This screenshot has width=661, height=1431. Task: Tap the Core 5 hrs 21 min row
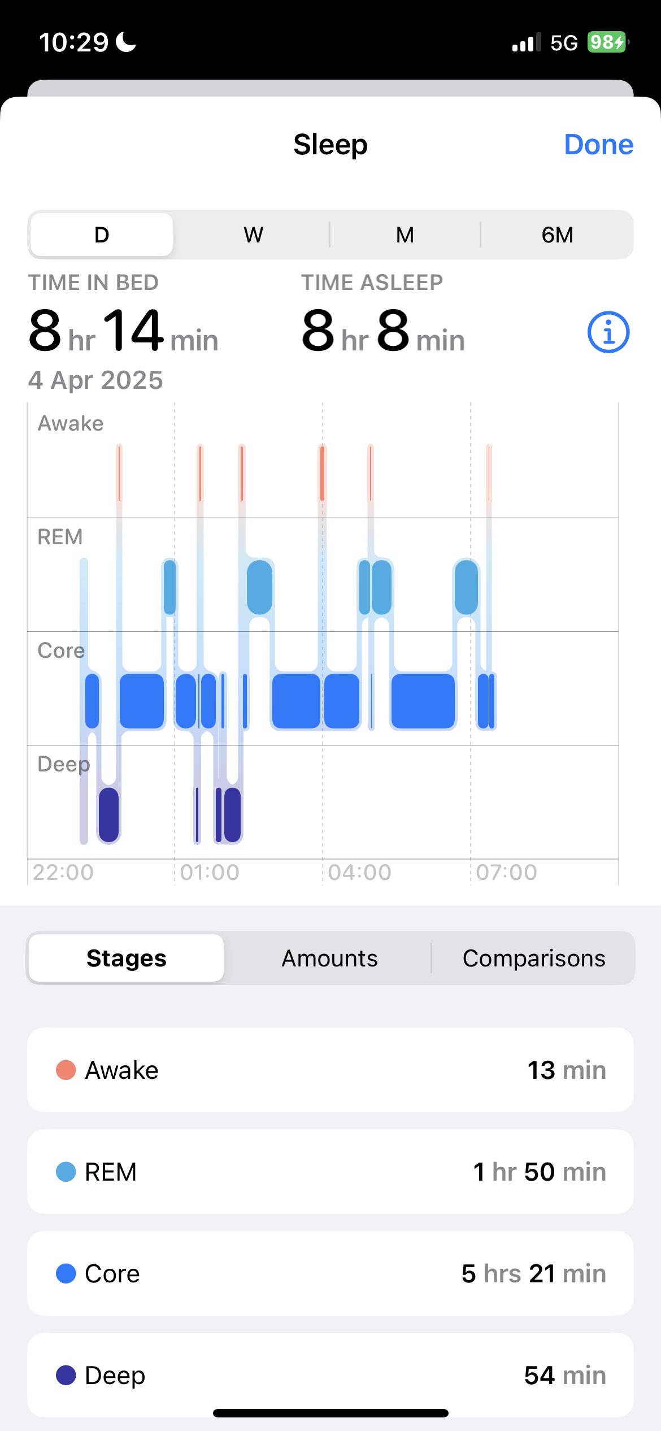pos(330,1273)
